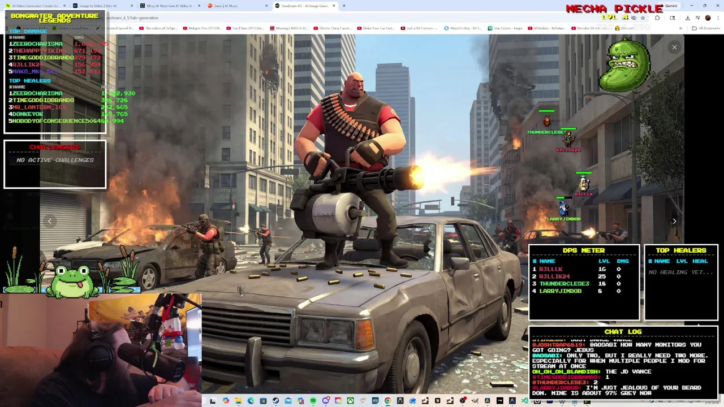Viewport: 724px width, 407px height.
Task: Click 'No active challenges' text
Action: coord(55,160)
